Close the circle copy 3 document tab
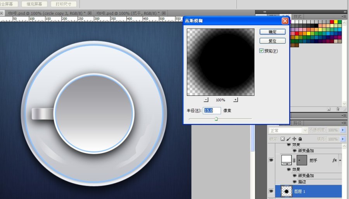Image resolution: width=349 pixels, height=199 pixels. coord(90,13)
